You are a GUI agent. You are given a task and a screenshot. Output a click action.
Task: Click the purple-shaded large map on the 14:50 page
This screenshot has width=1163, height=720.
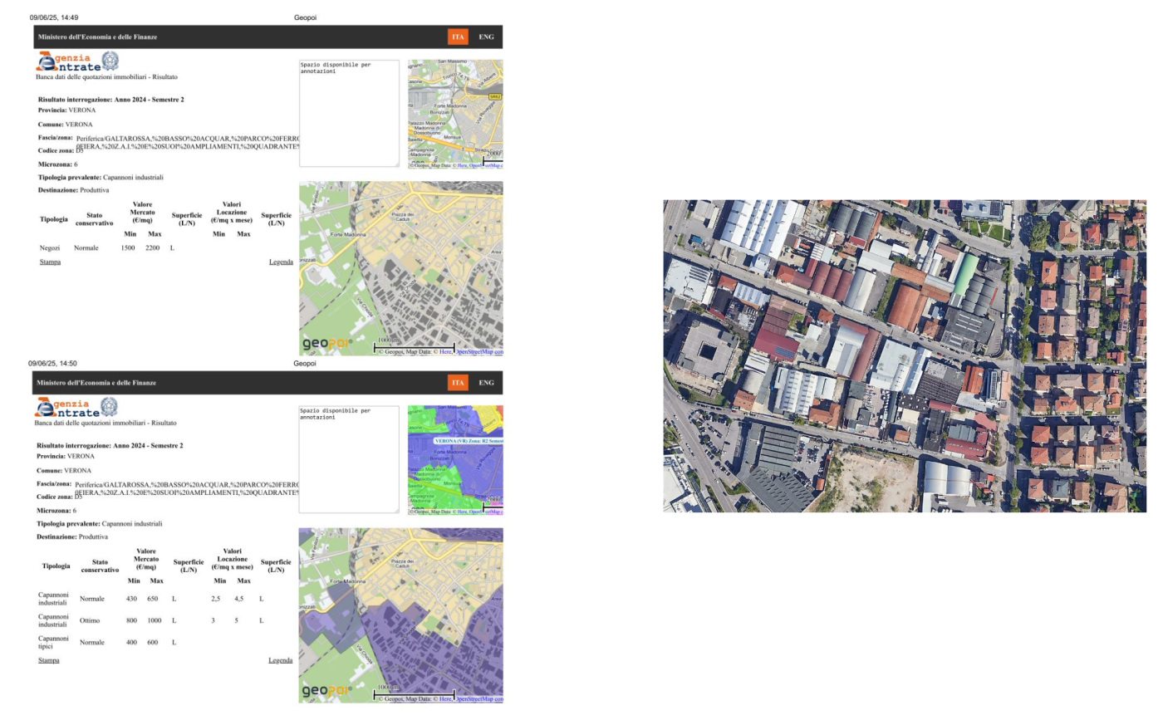(x=400, y=615)
